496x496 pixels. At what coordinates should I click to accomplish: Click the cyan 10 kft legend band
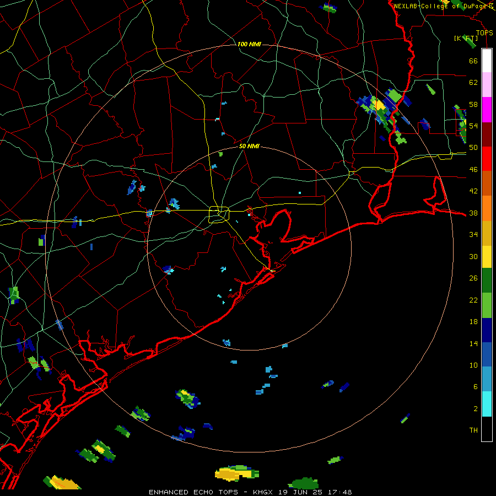click(x=487, y=403)
